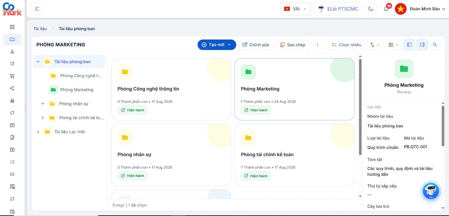Toggle the left tree panel visibility
449x216 pixels.
[x=409, y=45]
